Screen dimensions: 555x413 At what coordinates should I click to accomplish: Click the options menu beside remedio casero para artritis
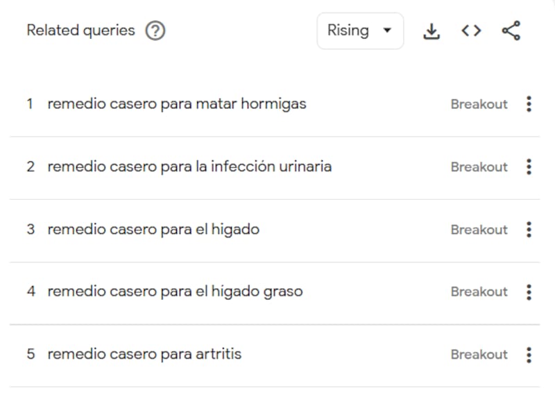(x=529, y=354)
